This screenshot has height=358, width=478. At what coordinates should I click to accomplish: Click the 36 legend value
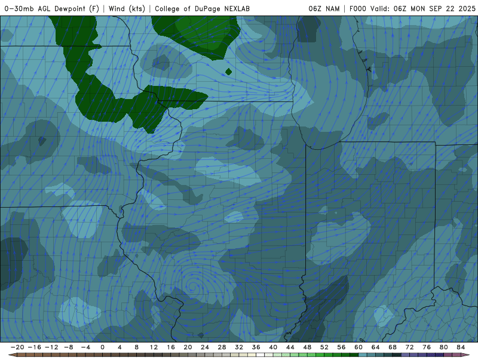256,347
